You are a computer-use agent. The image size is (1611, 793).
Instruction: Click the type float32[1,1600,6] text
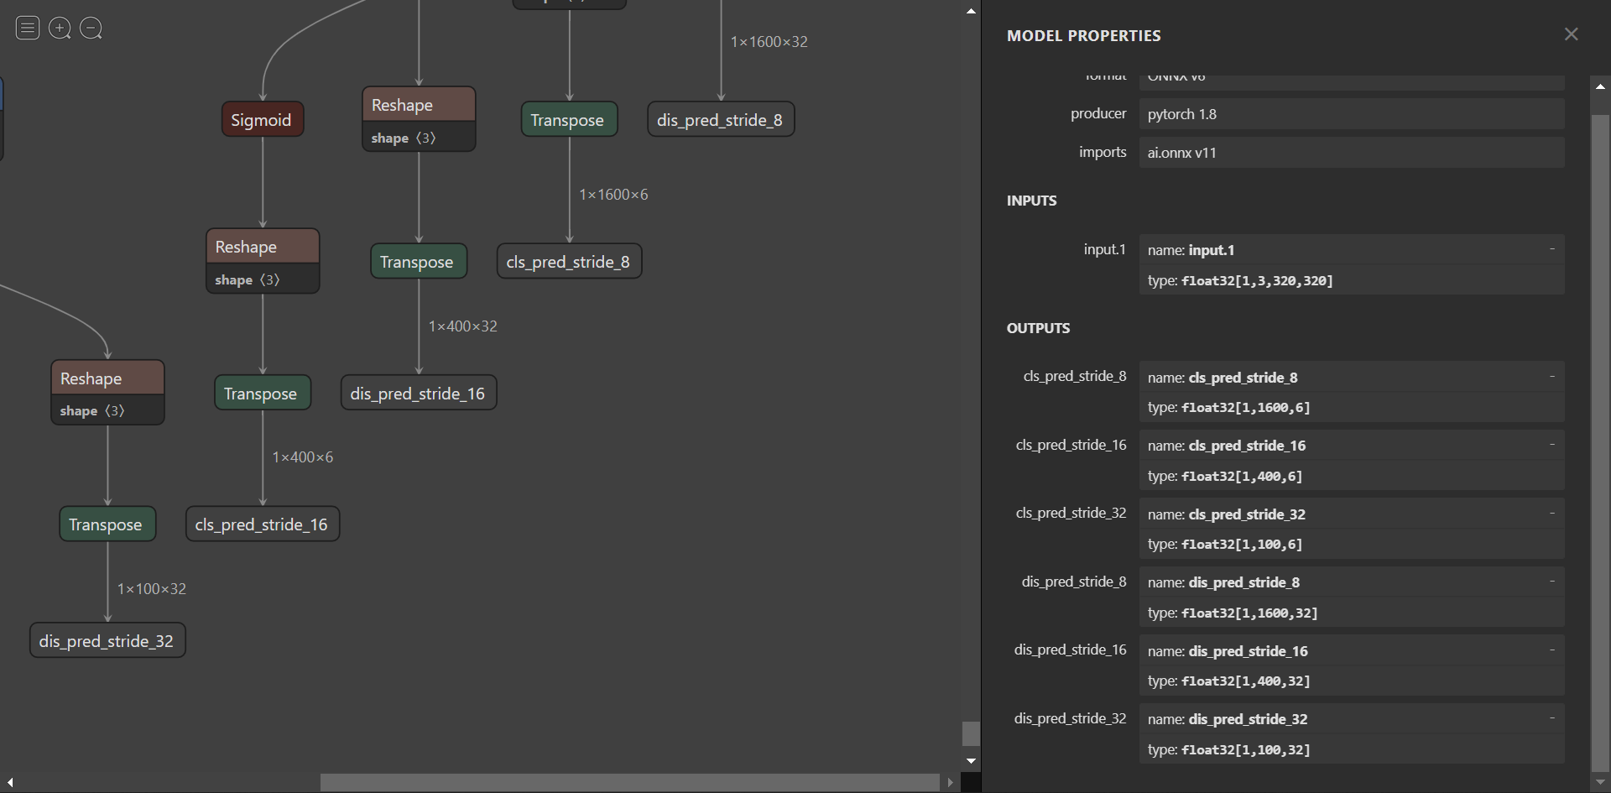[1228, 408]
